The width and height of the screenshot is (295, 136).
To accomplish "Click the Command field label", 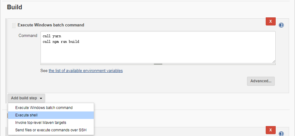I will coord(28,36).
